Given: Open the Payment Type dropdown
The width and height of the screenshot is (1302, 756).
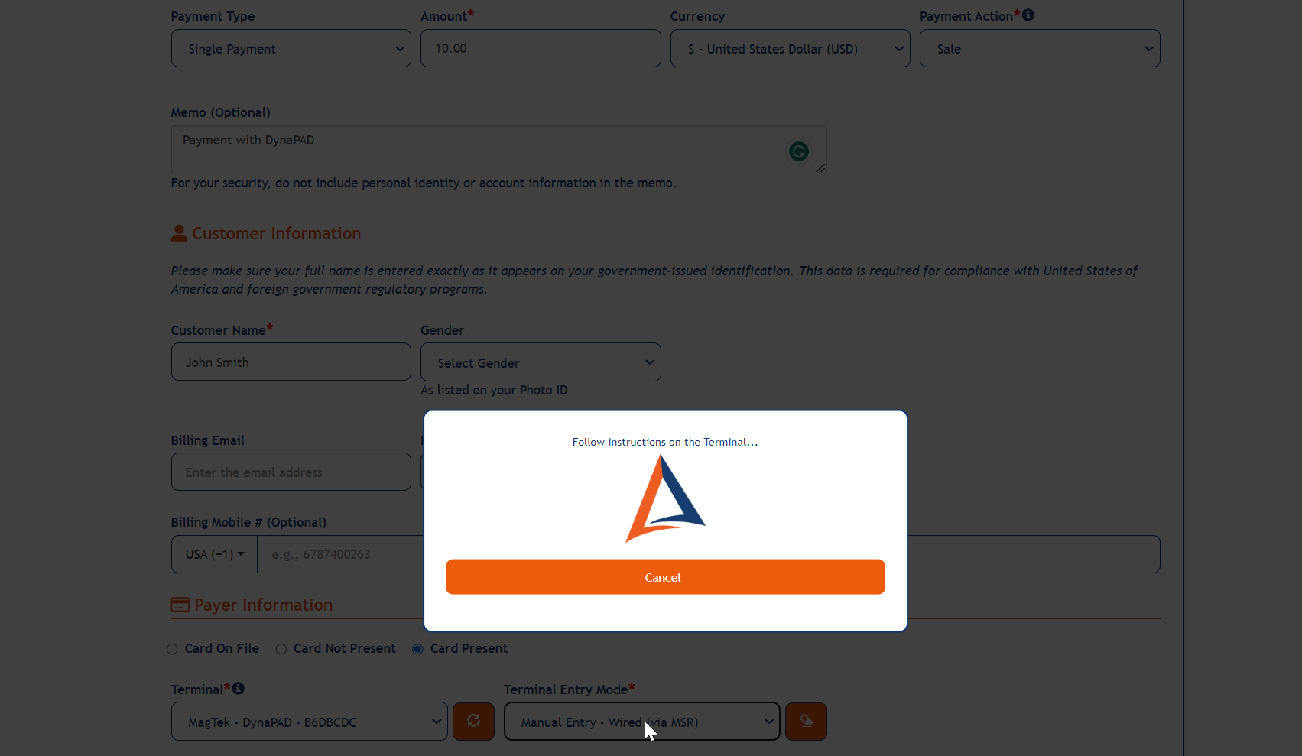Looking at the screenshot, I should pos(291,48).
